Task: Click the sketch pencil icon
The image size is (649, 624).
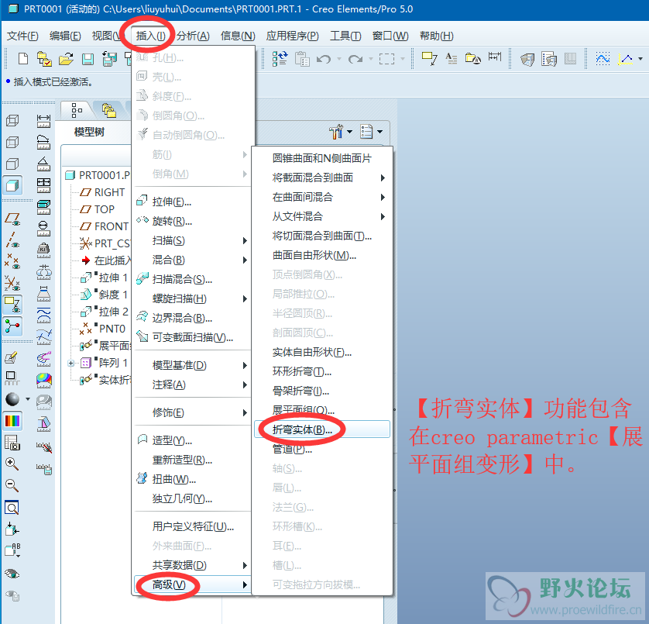Action: click(11, 357)
